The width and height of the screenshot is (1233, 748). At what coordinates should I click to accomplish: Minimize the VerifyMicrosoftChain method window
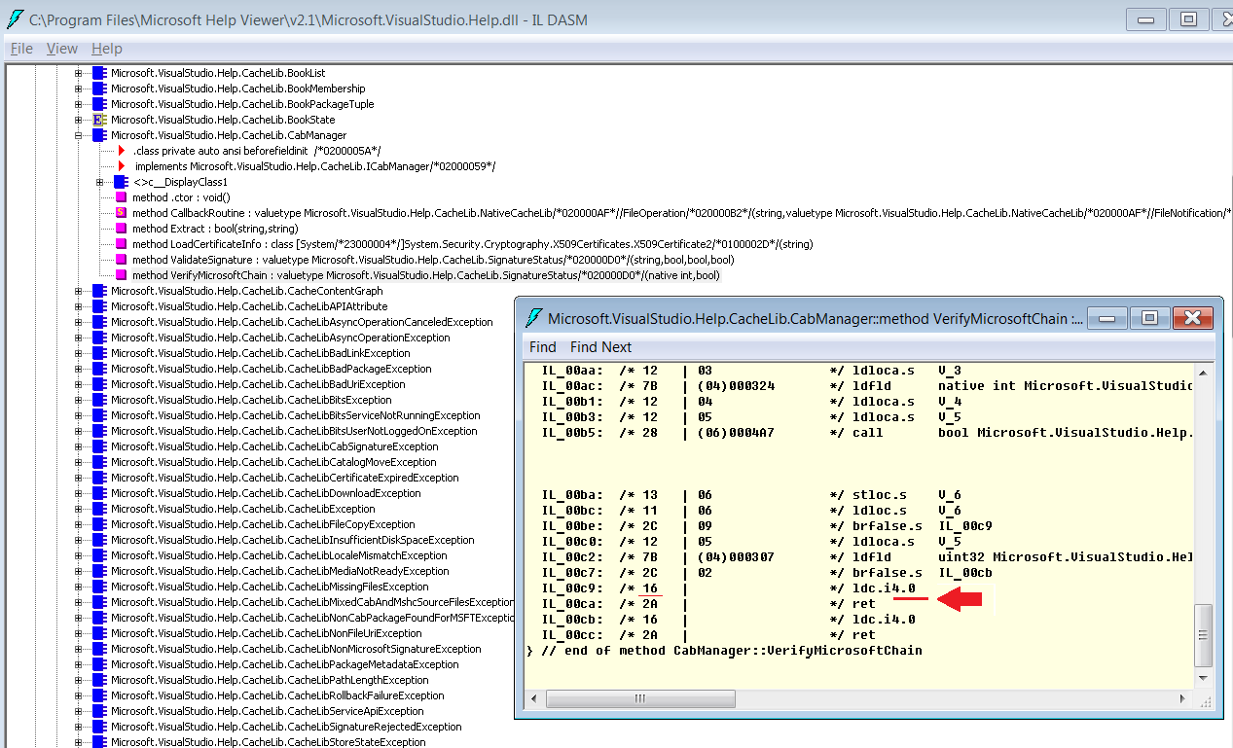pos(1107,318)
